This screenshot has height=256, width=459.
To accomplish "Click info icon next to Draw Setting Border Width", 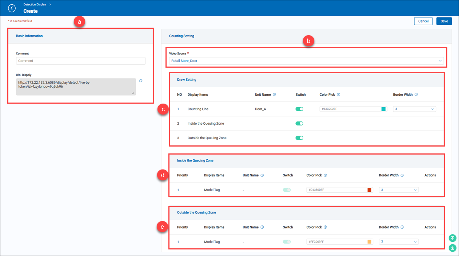I will [x=416, y=95].
